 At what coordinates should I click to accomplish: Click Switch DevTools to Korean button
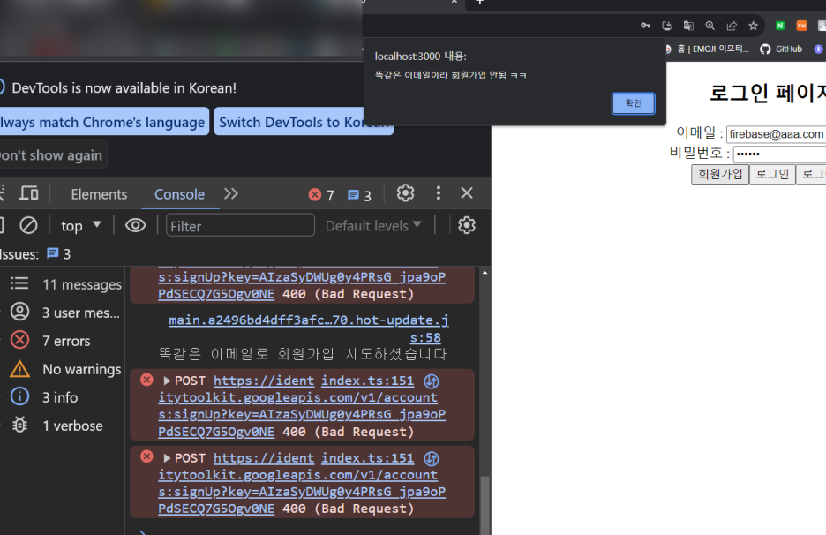(x=304, y=122)
